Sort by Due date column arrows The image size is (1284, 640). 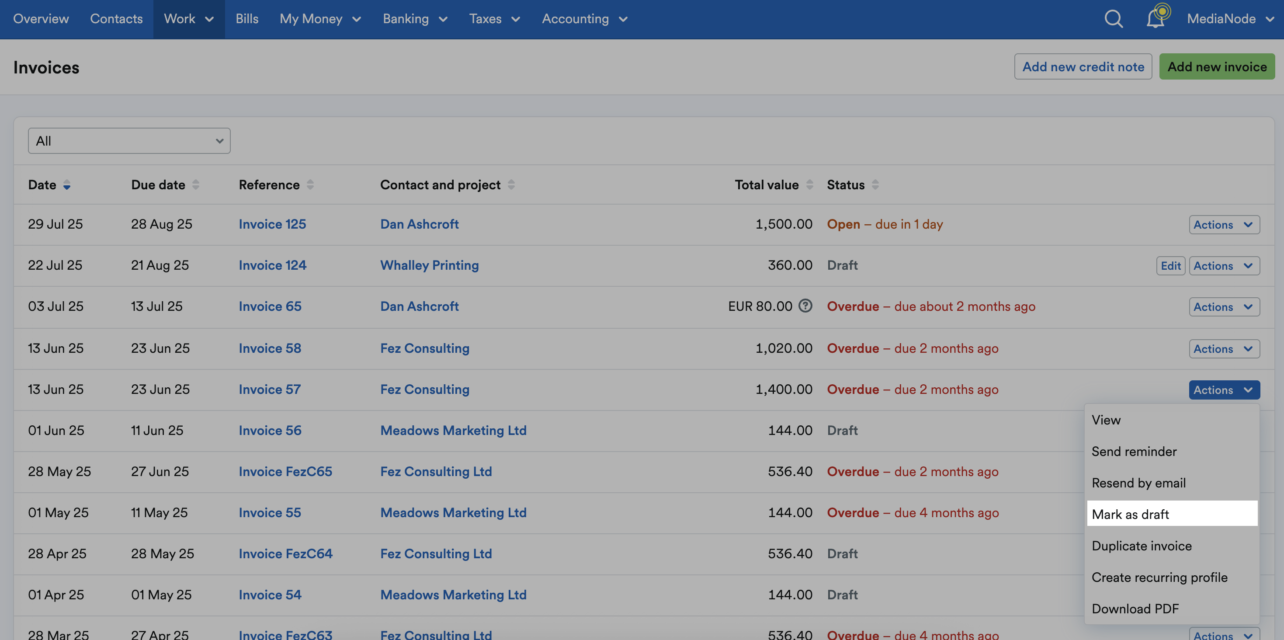point(196,184)
